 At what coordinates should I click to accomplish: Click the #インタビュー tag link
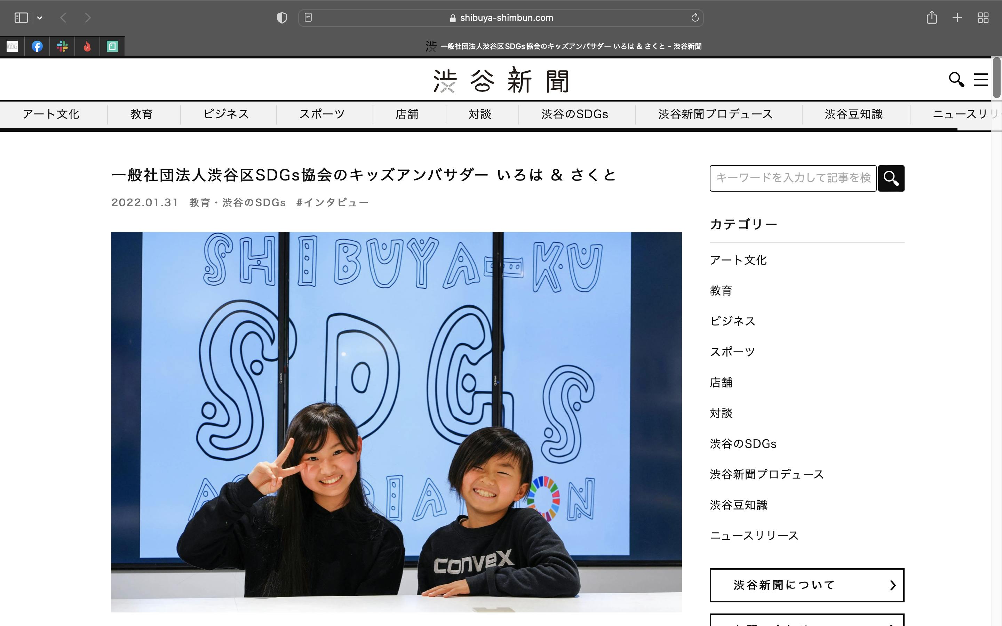point(332,202)
